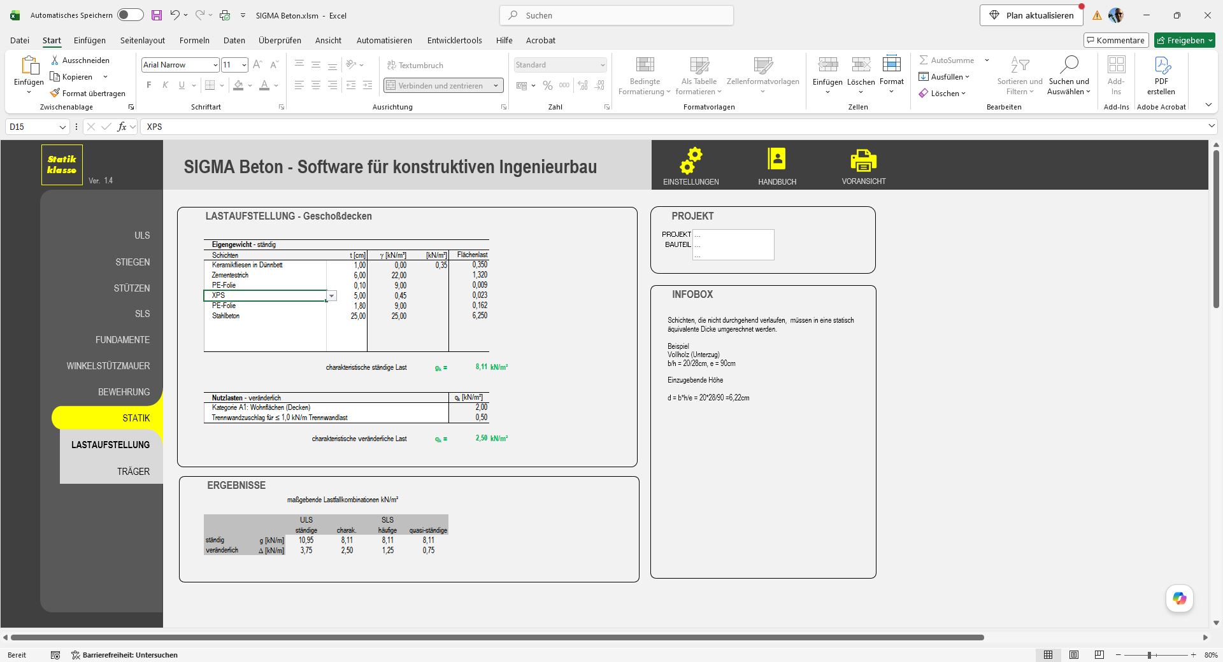Navigate to FUNDAMENTE section
Screen dimensions: 1223x662
click(122, 340)
